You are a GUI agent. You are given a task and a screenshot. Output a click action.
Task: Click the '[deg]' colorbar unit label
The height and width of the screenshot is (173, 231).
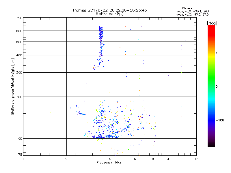point(212,23)
